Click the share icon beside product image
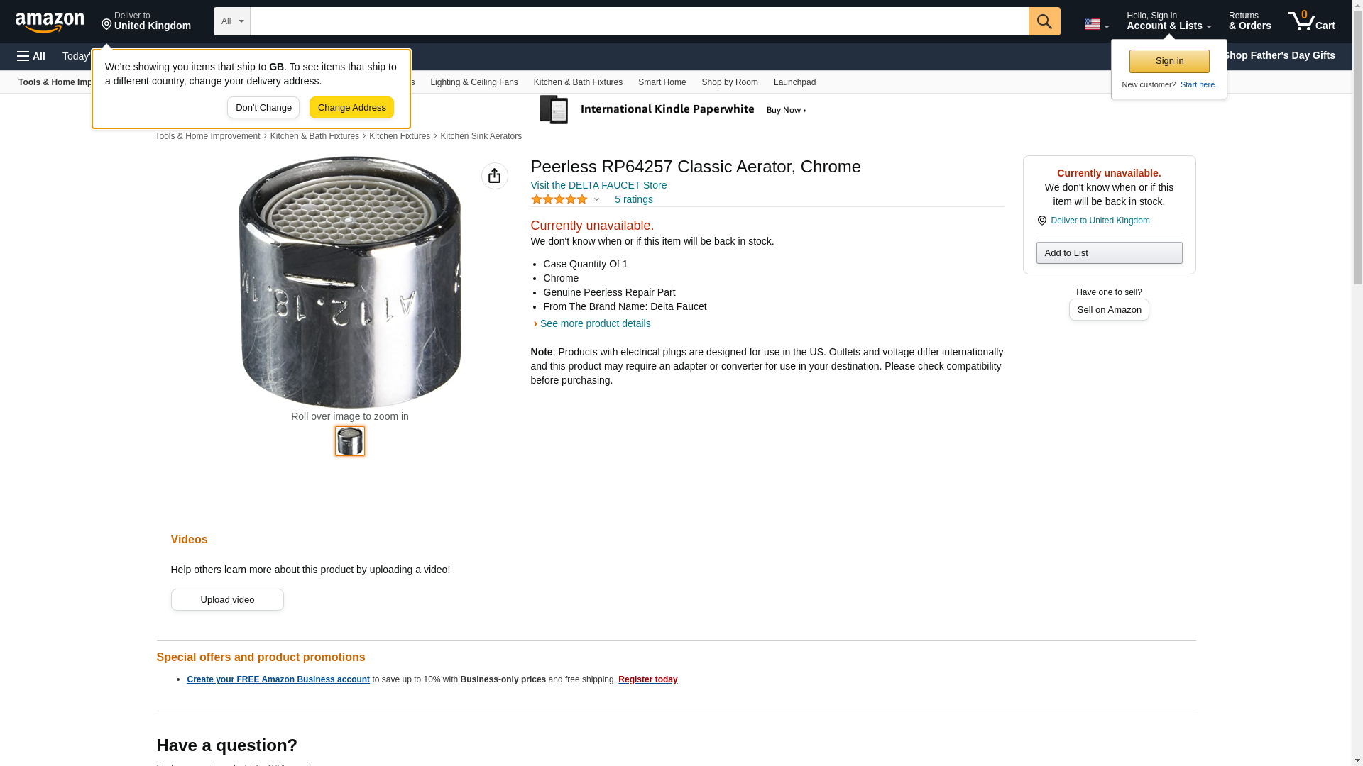 click(x=494, y=176)
